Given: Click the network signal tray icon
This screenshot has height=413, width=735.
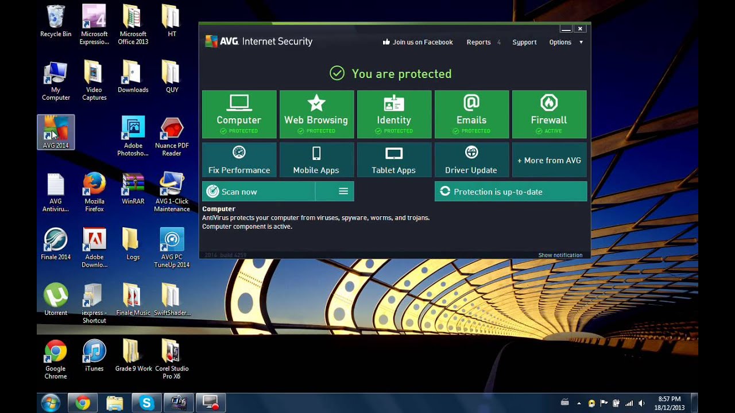Looking at the screenshot, I should (x=629, y=403).
